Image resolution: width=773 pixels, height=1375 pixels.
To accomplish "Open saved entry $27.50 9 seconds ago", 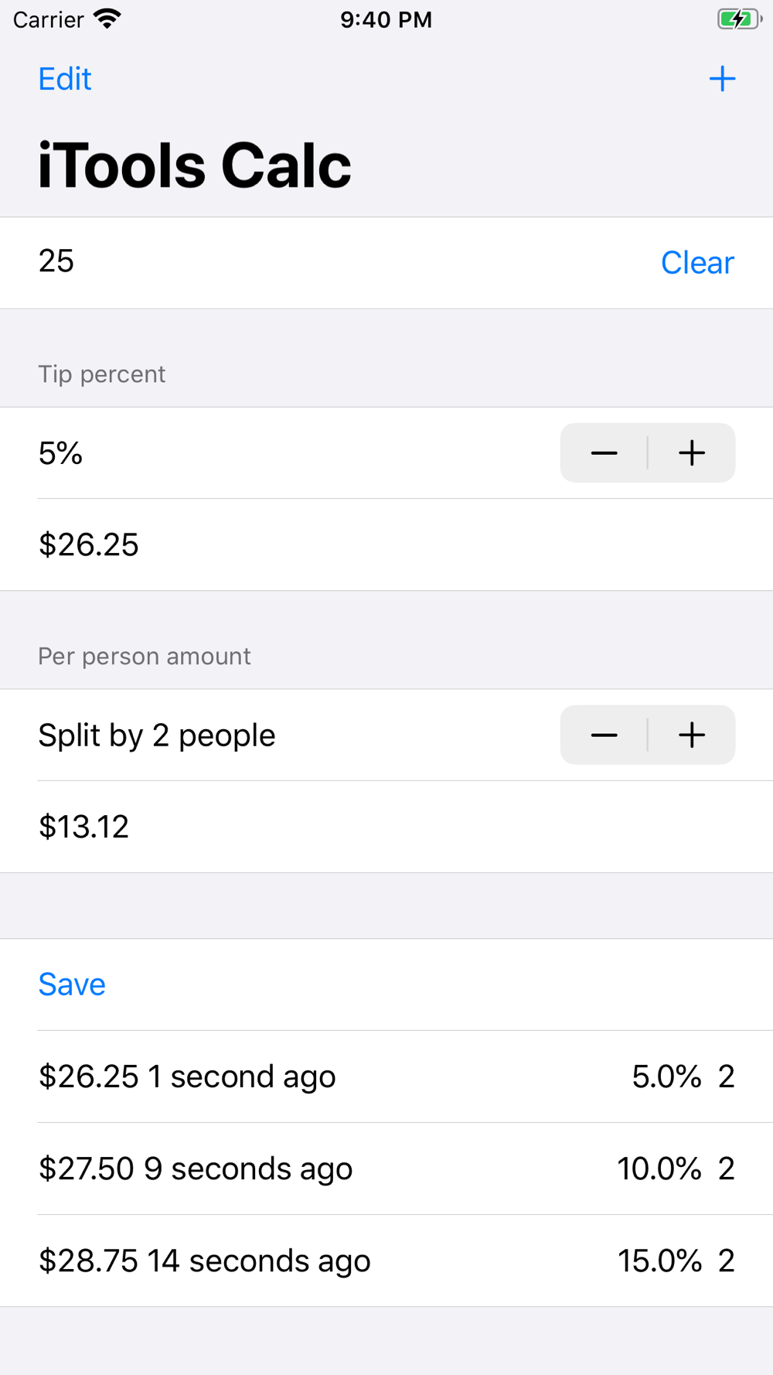I will point(386,1169).
